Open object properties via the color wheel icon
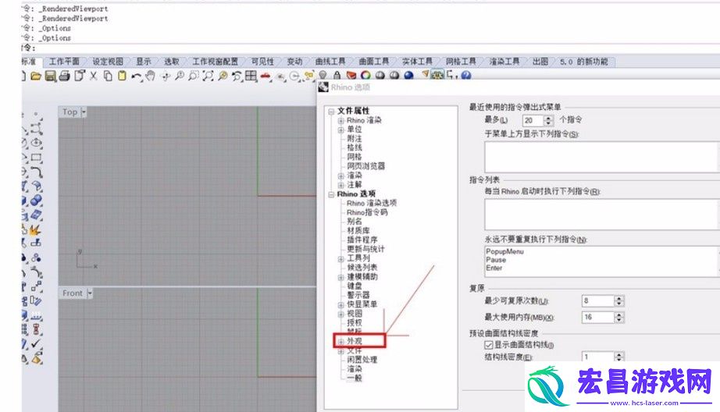The height and width of the screenshot is (412, 720). pos(365,75)
